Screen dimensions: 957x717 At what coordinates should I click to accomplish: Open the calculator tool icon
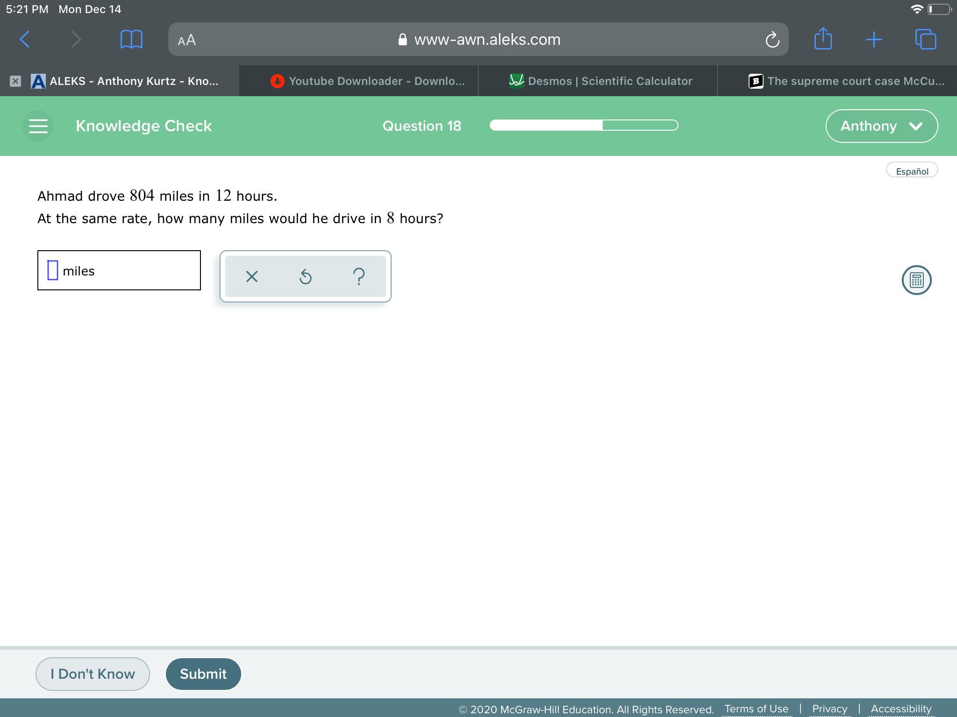pyautogui.click(x=916, y=280)
